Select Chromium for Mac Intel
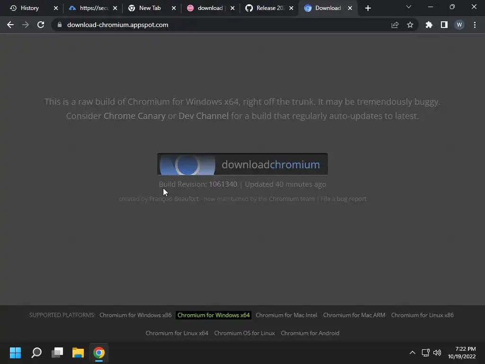This screenshot has width=485, height=364. 287,315
